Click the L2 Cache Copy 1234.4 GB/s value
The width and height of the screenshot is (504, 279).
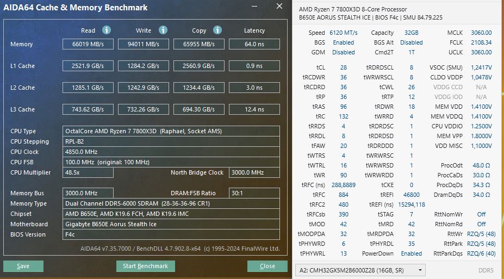(x=198, y=88)
